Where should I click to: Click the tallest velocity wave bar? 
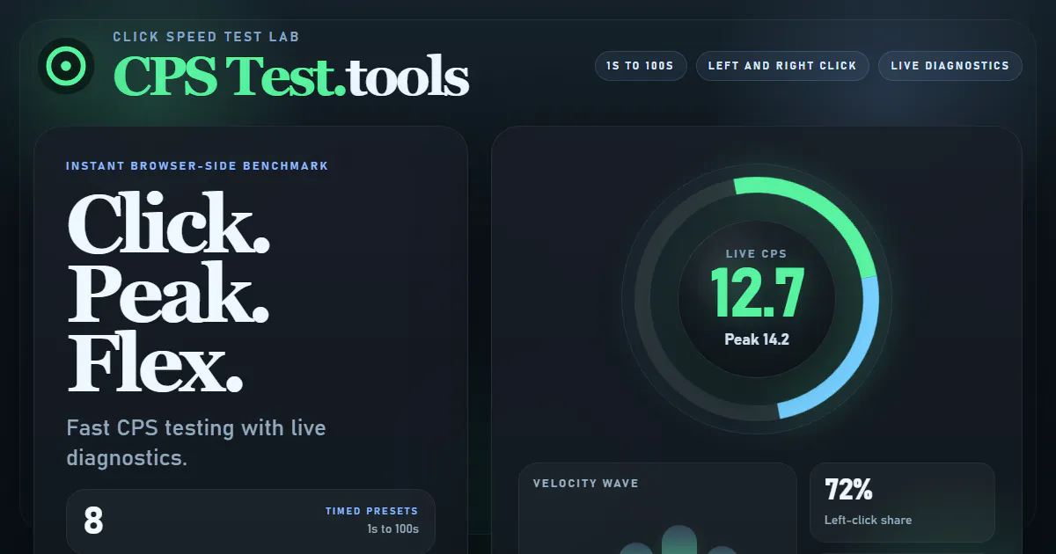[679, 540]
